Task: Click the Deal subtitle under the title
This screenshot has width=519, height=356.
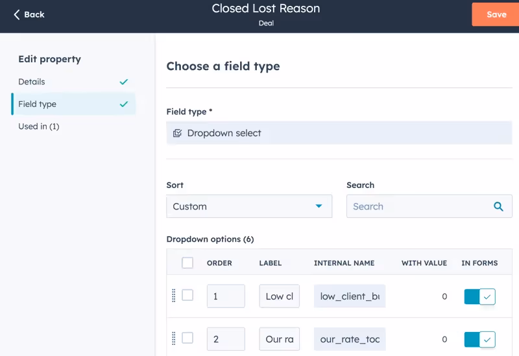Action: pos(266,23)
